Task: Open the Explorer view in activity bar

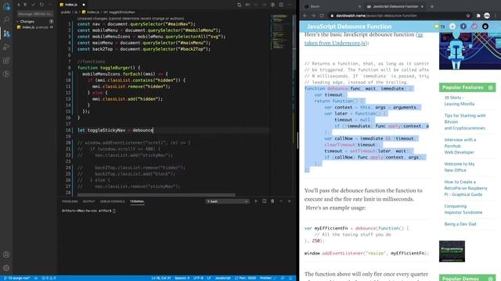Action: [x=6, y=6]
